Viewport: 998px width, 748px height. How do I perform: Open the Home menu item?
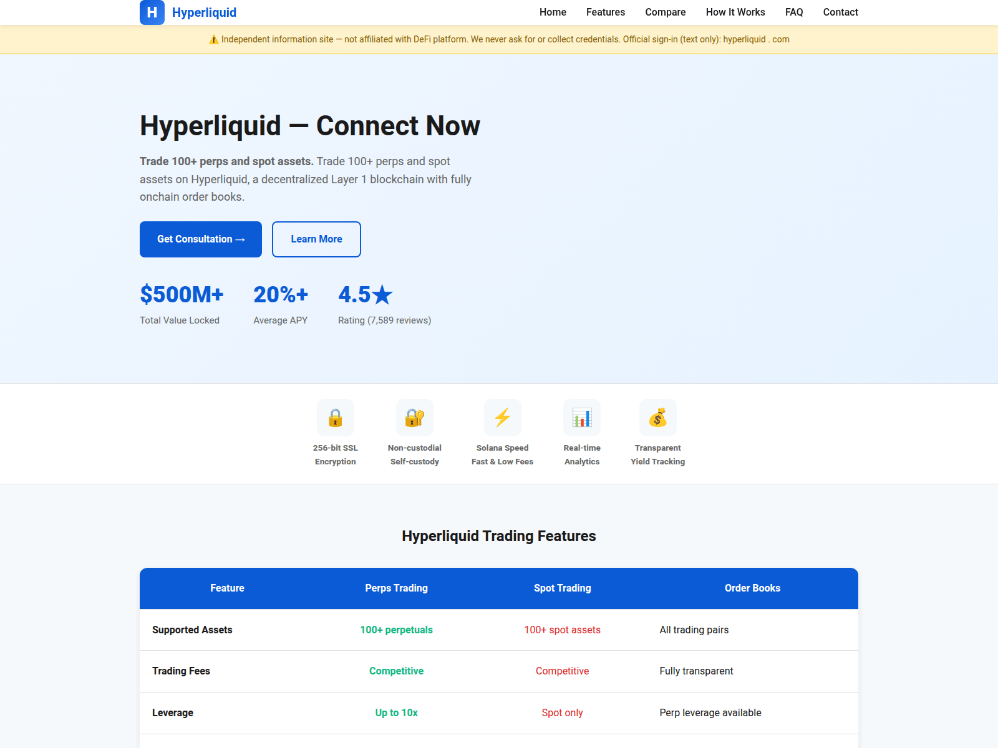pos(553,12)
